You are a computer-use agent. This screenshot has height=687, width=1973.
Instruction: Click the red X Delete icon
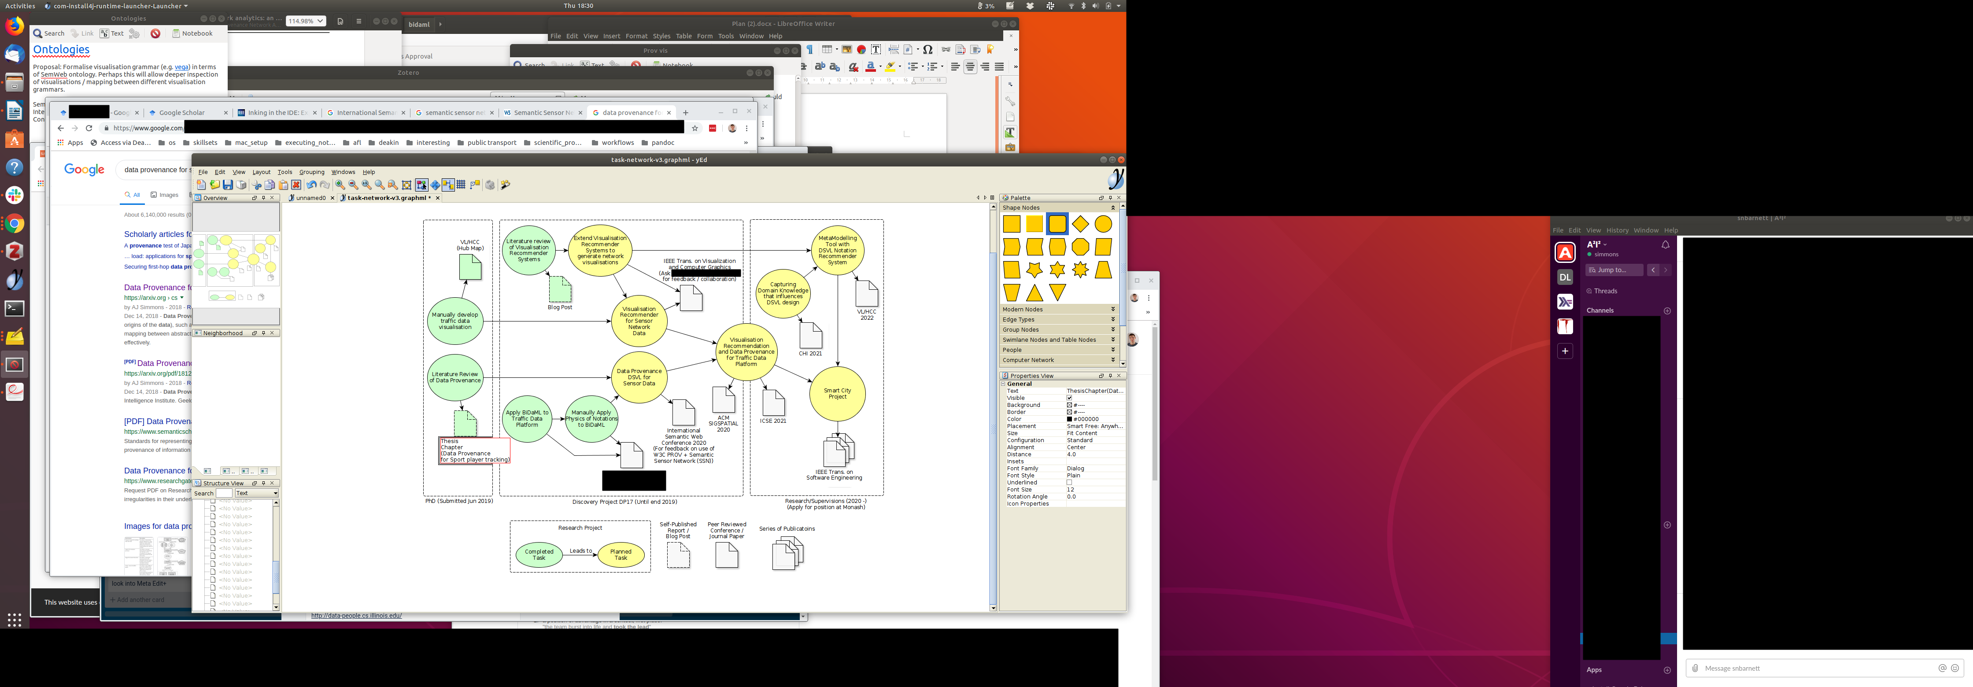296,185
